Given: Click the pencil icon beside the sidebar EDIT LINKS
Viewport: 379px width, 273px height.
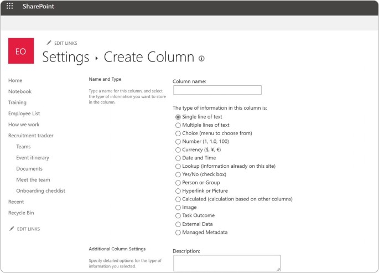Looking at the screenshot, I should tap(12, 229).
